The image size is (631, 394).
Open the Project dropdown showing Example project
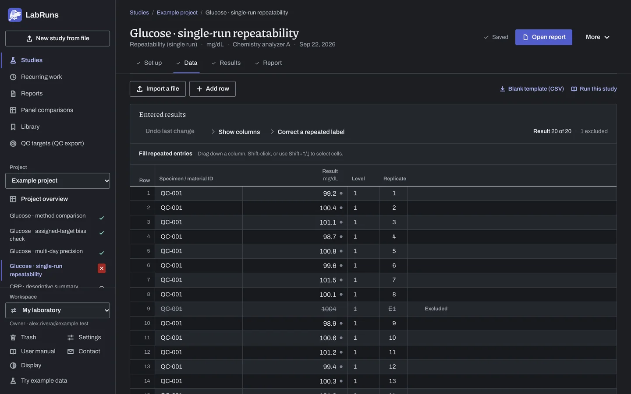[57, 181]
